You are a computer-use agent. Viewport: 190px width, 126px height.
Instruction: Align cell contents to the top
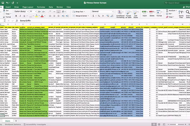pos(50,12)
